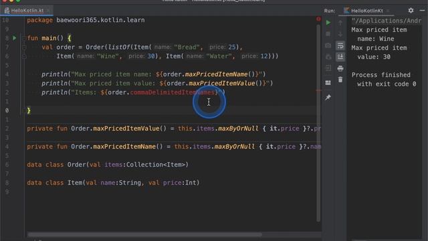Click maxPricedItemValue() call inside println

click(x=225, y=83)
